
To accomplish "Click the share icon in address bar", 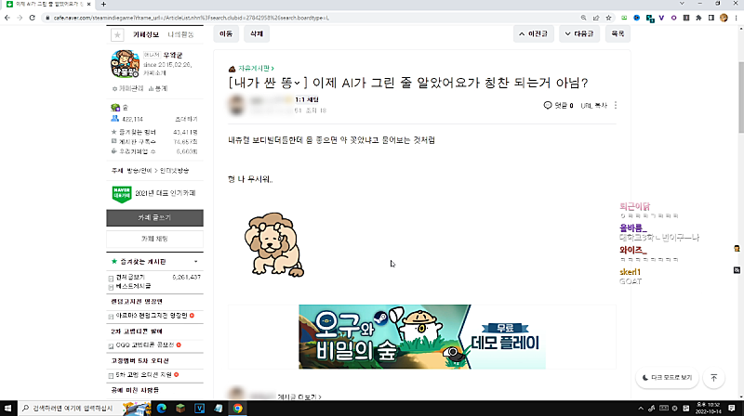I will 596,18.
